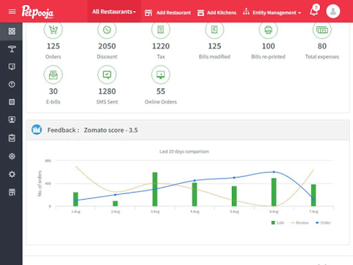Expand the Entity Management menu
The height and width of the screenshot is (265, 353).
[272, 13]
